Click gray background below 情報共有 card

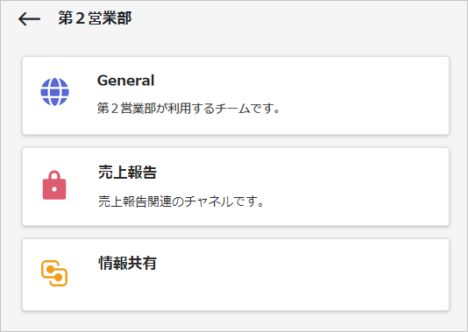coord(236,321)
